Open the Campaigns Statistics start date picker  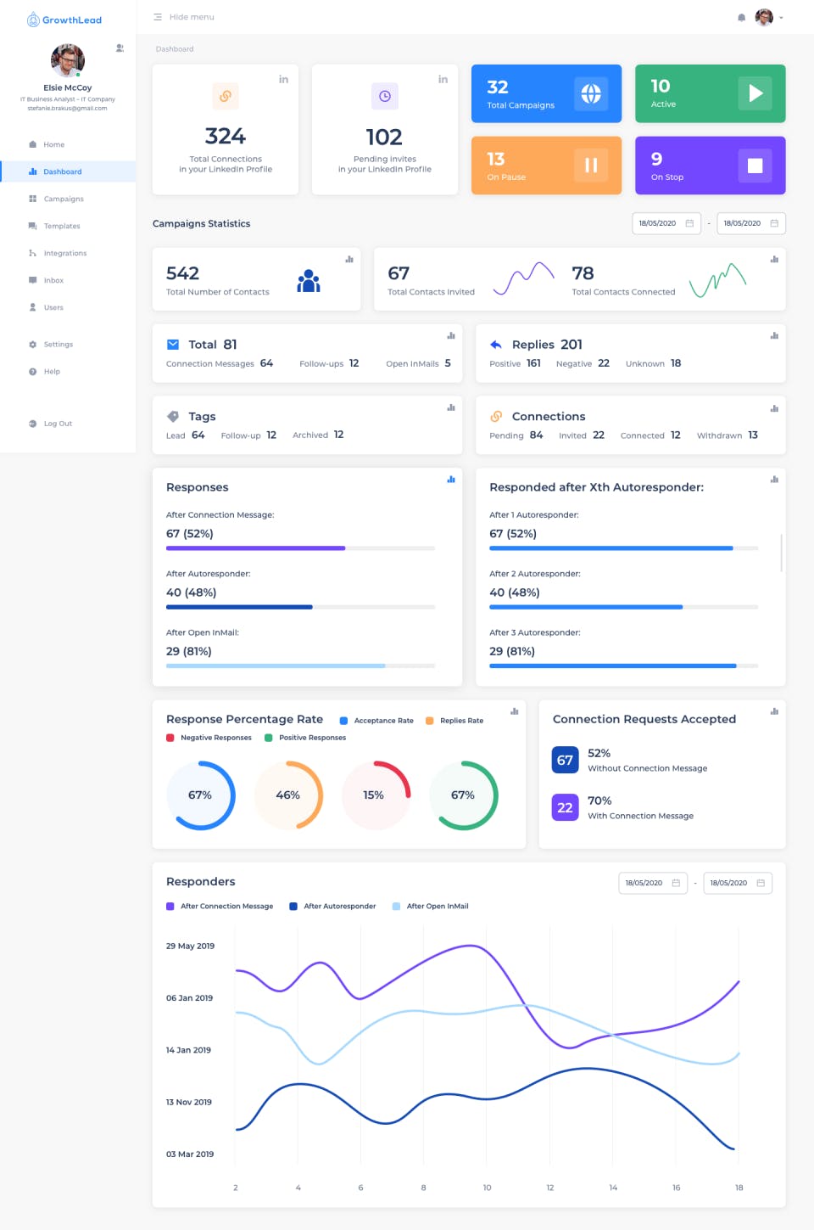pos(666,223)
